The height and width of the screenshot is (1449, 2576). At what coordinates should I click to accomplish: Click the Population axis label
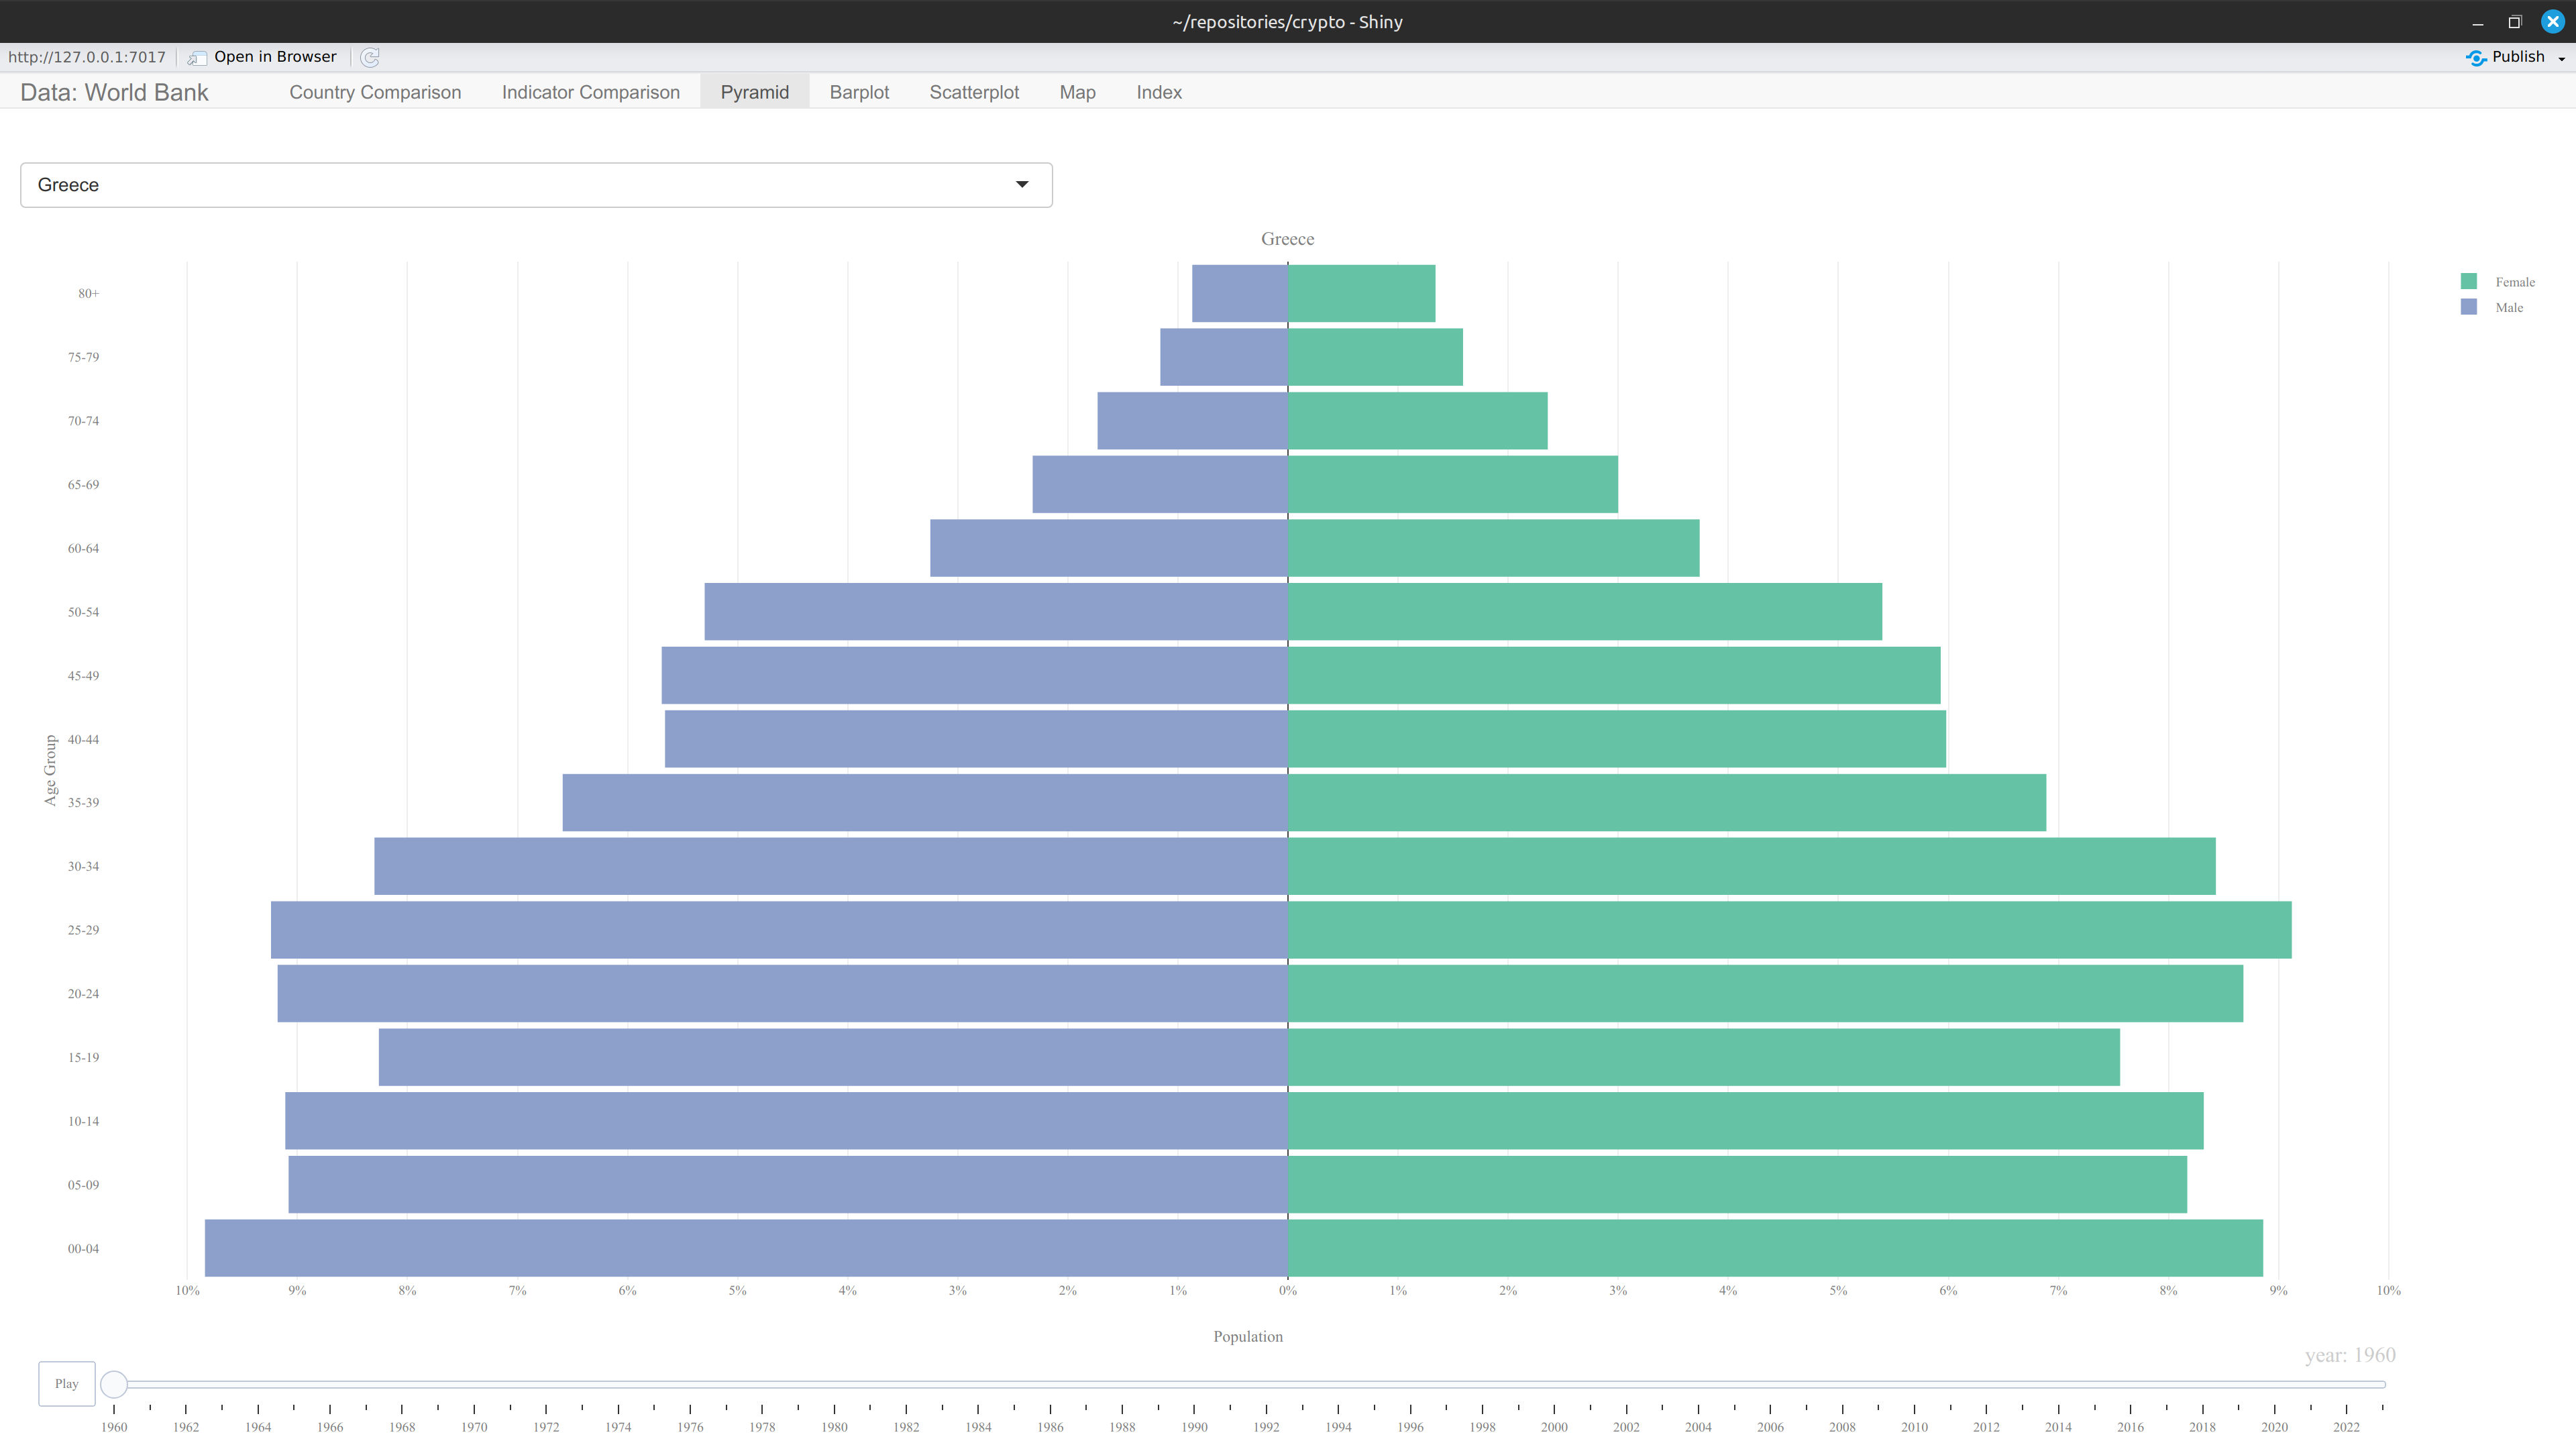(x=1248, y=1336)
